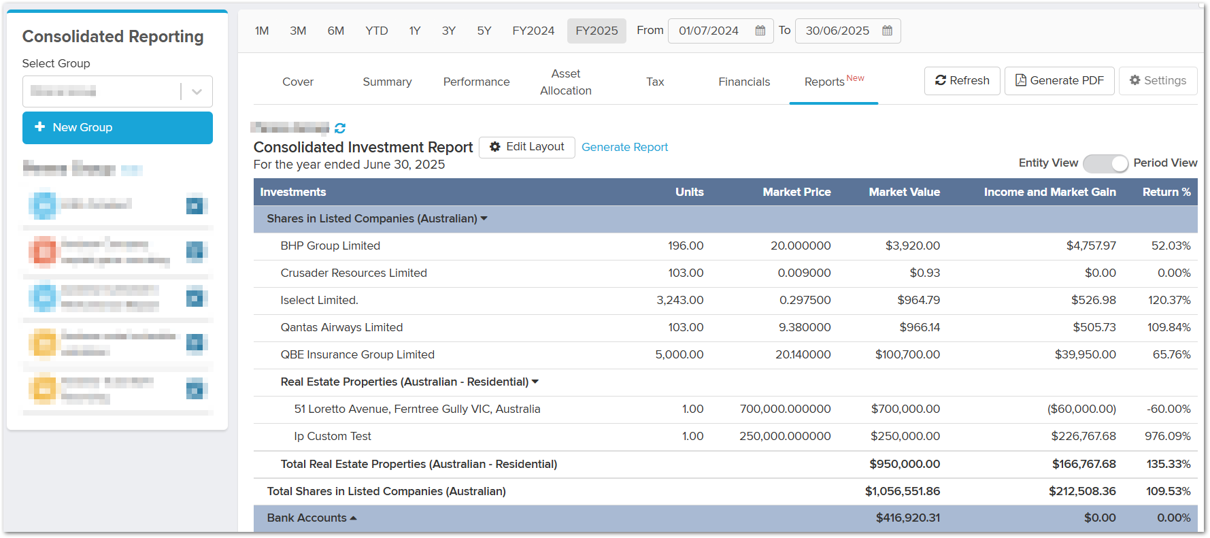Viewport: 1210px width, 538px height.
Task: Click the Units column header
Action: point(689,192)
